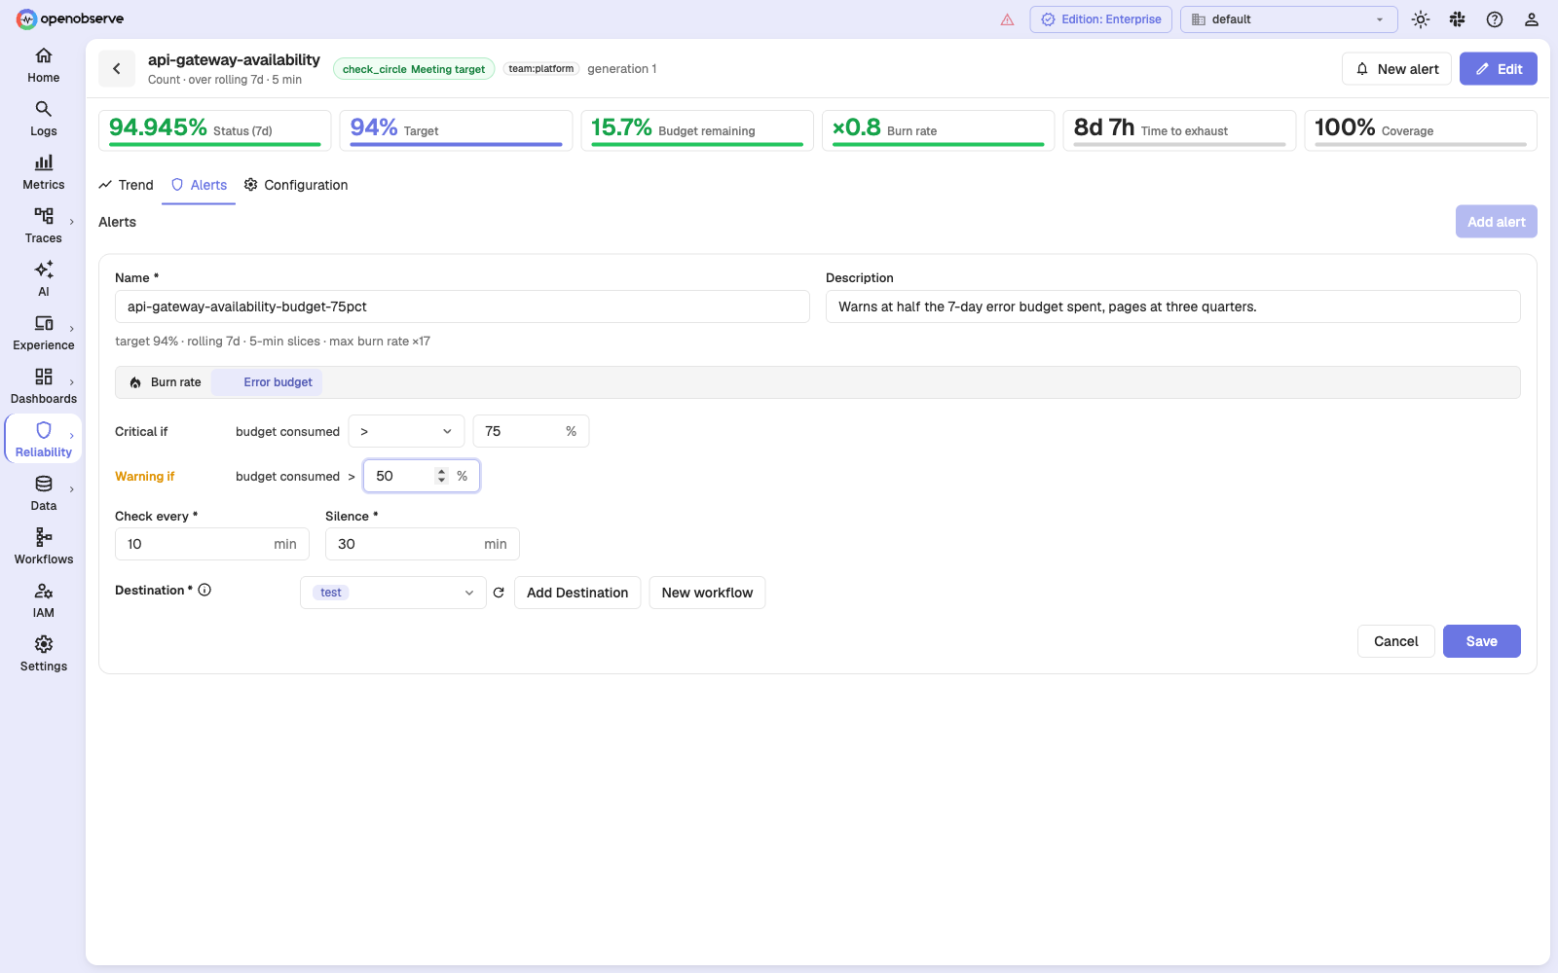
Task: Save the alert
Action: click(1481, 641)
